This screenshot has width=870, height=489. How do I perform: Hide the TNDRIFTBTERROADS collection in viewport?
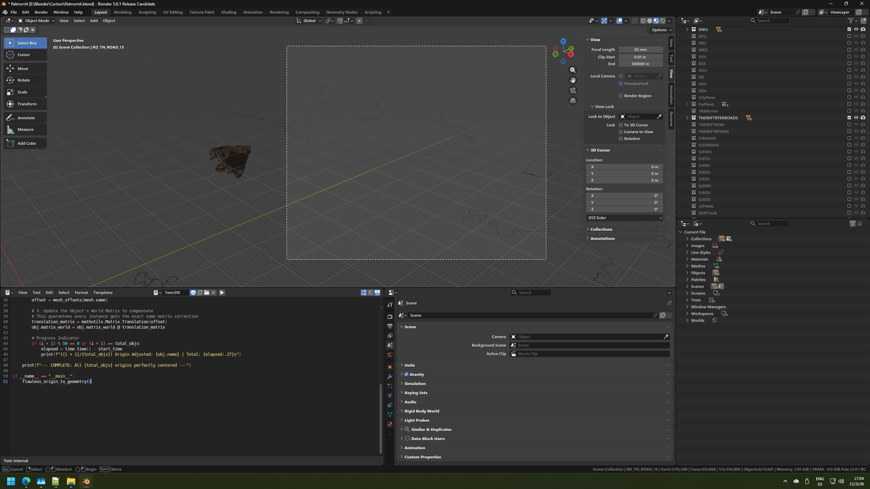pos(856,118)
